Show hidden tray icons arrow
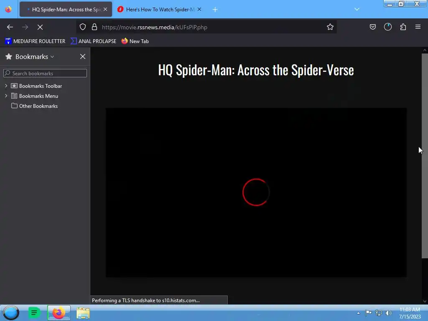The height and width of the screenshot is (321, 428). pyautogui.click(x=358, y=313)
